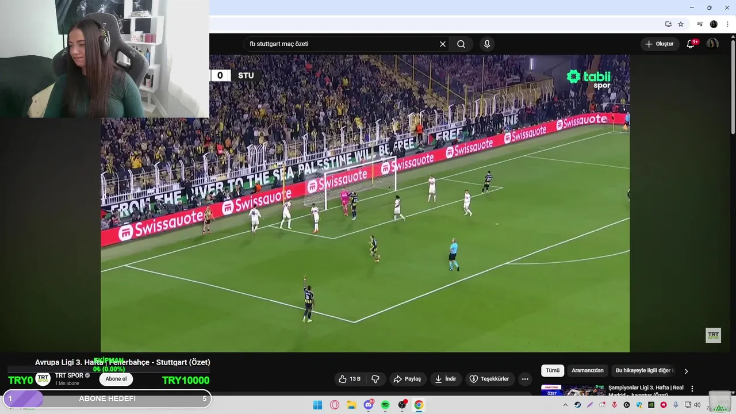
Task: Click the Oluştur create button
Action: pos(660,44)
